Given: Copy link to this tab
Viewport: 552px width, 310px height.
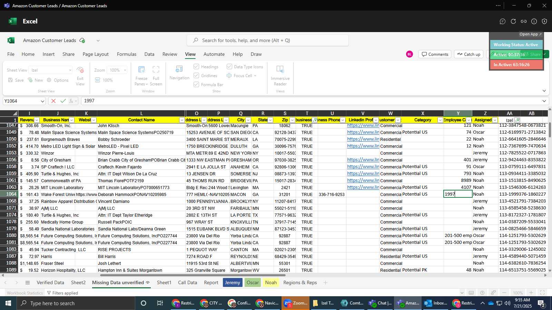Looking at the screenshot, I should tap(524, 21).
